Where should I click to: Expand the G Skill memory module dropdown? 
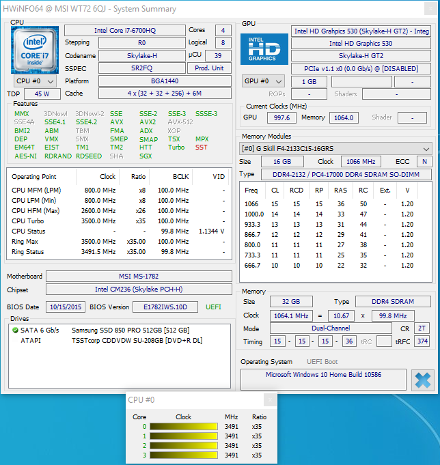point(335,149)
